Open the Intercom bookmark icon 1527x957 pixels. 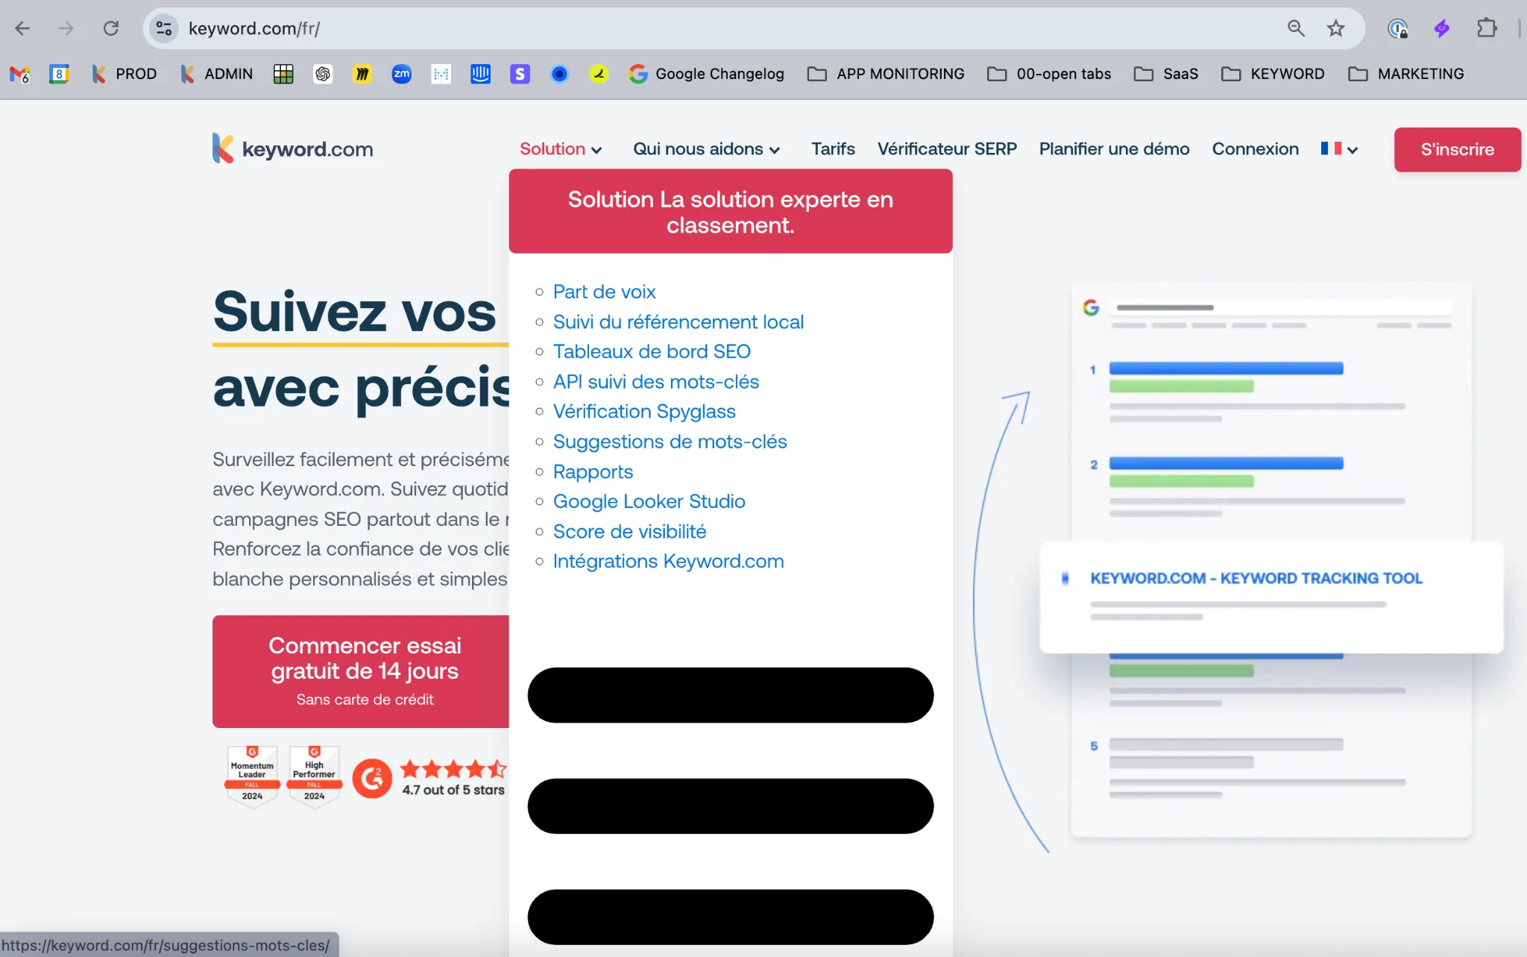click(x=481, y=74)
